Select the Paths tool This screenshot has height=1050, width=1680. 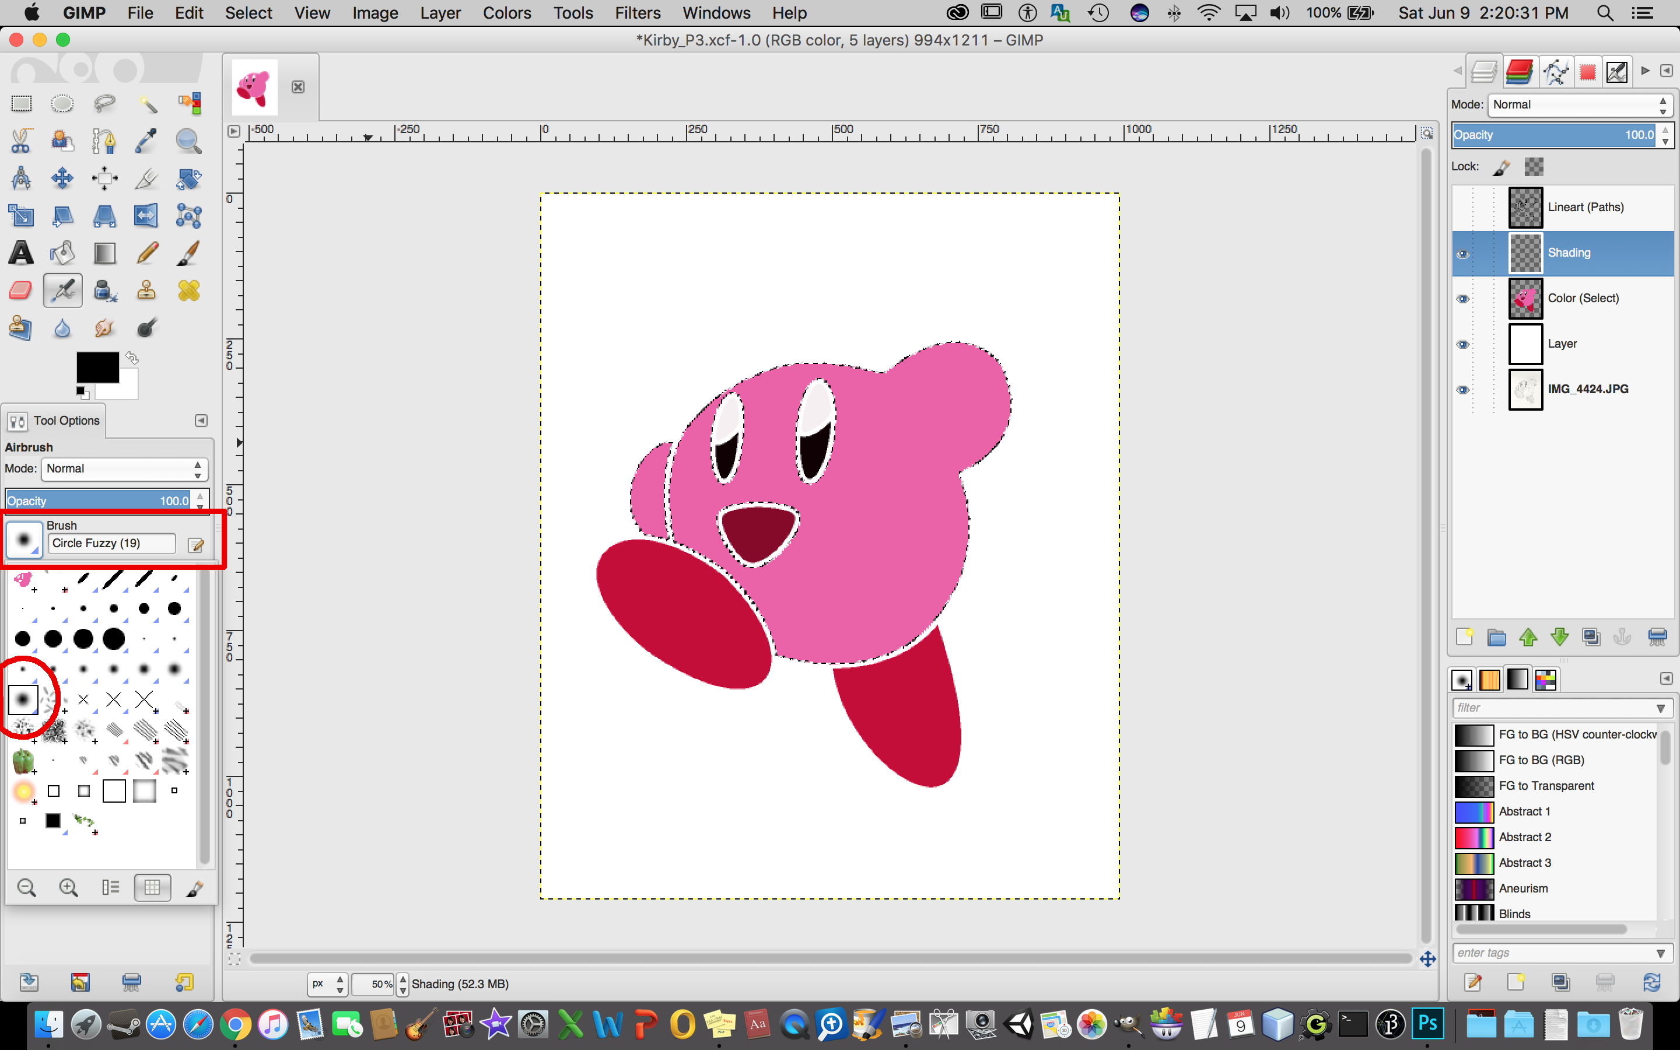pyautogui.click(x=104, y=141)
